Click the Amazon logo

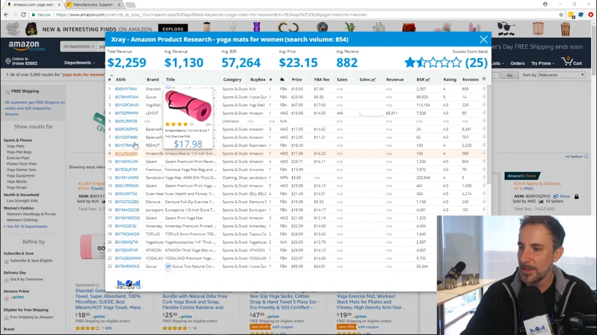coord(24,46)
